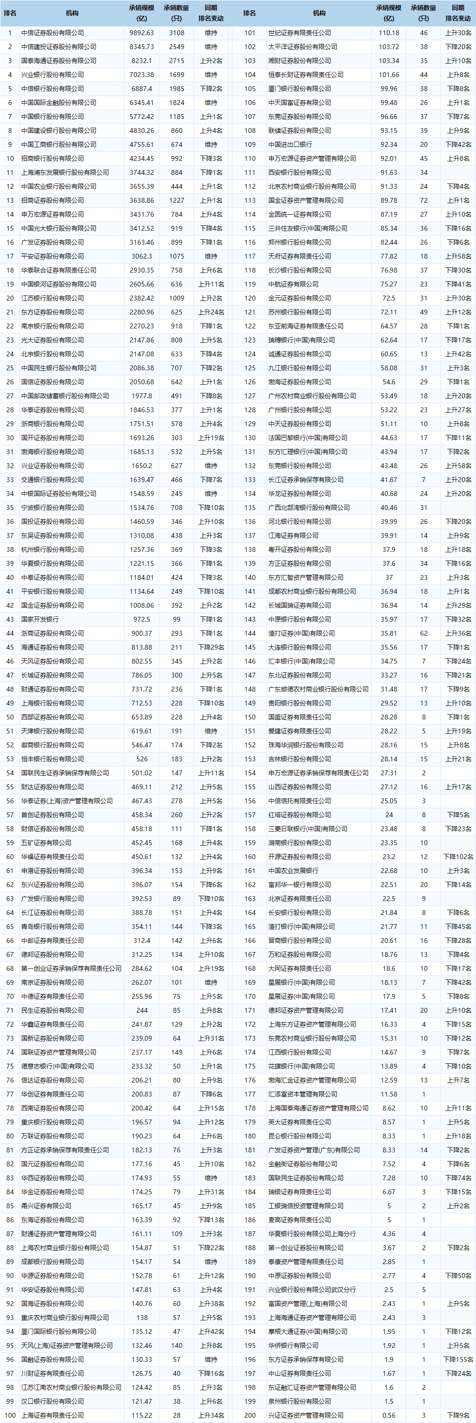This screenshot has width=476, height=1423.
Task: Click the 国开证券股份有限公司 entry
Action: click(53, 438)
